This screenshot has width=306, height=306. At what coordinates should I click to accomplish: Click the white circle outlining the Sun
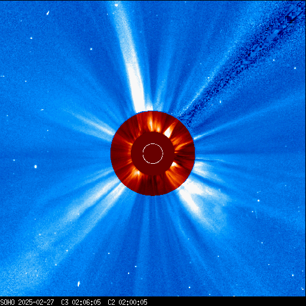coord(153,154)
